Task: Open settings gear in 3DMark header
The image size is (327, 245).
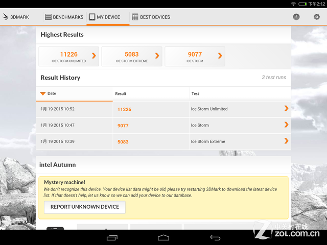Action: 317,17
